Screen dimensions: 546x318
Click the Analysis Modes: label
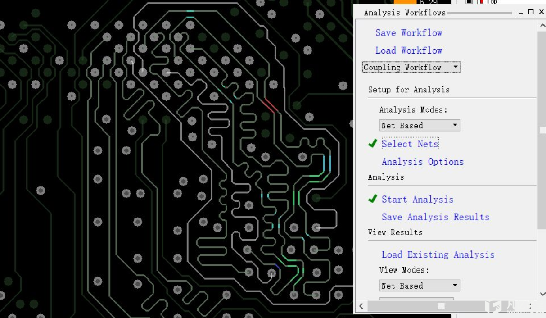coord(413,110)
